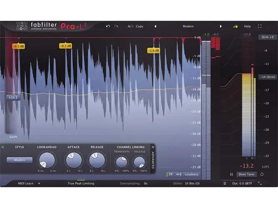
Task: Toggle the waveform display mode icon
Action: (178, 174)
